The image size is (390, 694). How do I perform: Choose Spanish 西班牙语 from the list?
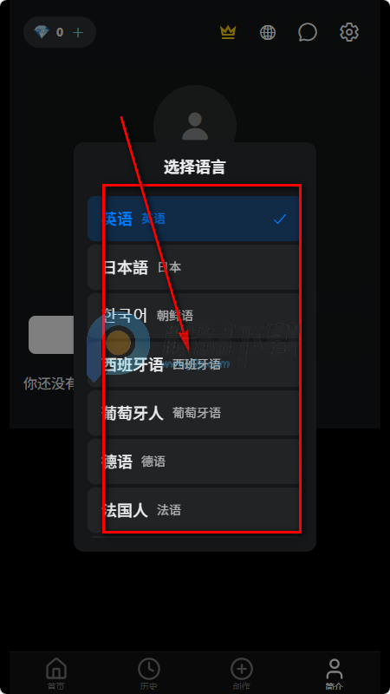coord(194,364)
